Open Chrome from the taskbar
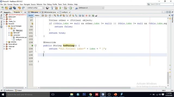This screenshot has height=97, width=174. point(91,94)
